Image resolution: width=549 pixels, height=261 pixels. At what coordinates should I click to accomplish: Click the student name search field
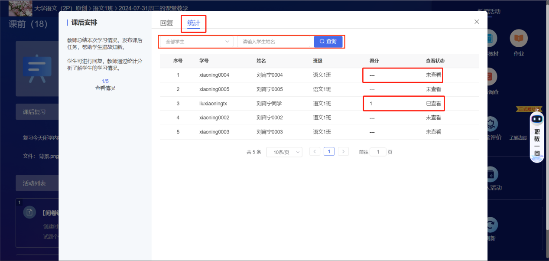(273, 42)
